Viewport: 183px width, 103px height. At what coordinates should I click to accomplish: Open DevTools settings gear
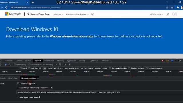click(x=180, y=61)
